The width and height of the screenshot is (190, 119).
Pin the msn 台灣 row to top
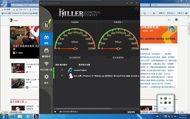tap(57, 76)
